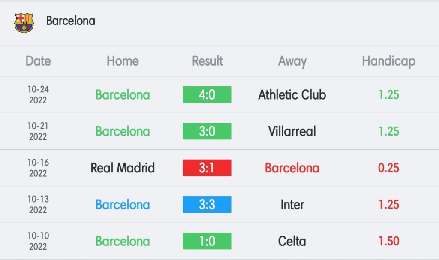Click the Celta away team name
This screenshot has height=260, width=439.
click(292, 241)
